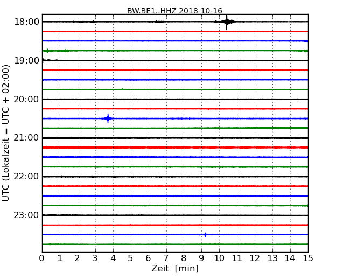Viewport: 350px width, 280px height.
Task: Click the plot title BW.BE1..HHZ 2018-10-16
Action: click(174, 11)
